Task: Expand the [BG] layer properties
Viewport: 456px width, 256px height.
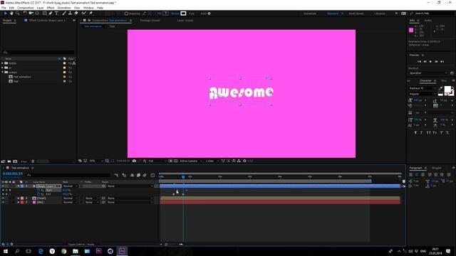Action: 19,202
